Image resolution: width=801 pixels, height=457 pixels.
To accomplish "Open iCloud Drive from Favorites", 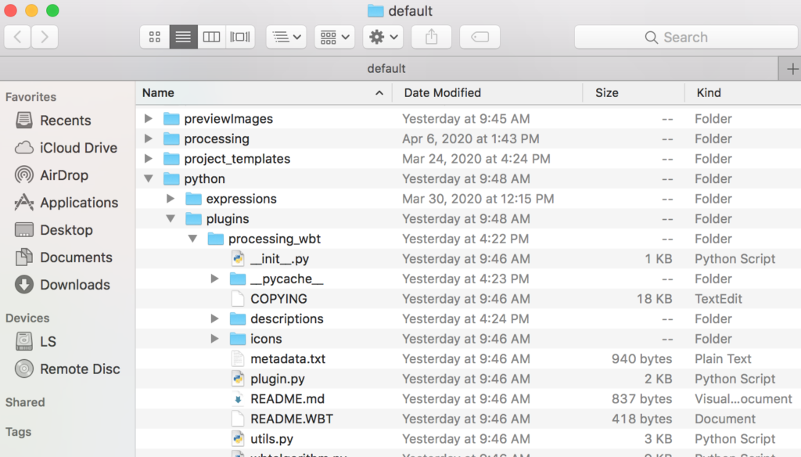I will click(78, 148).
